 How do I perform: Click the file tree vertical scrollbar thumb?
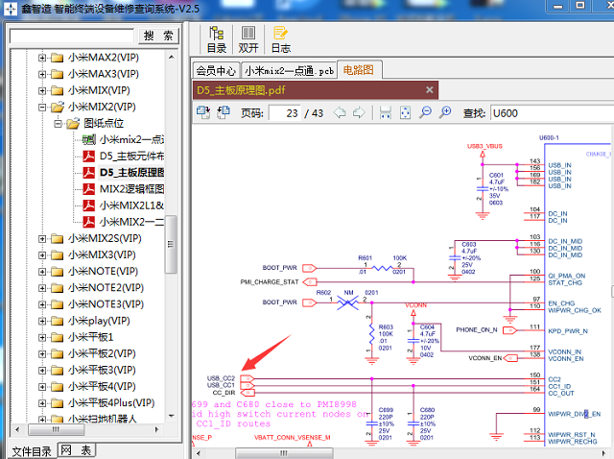[x=171, y=244]
